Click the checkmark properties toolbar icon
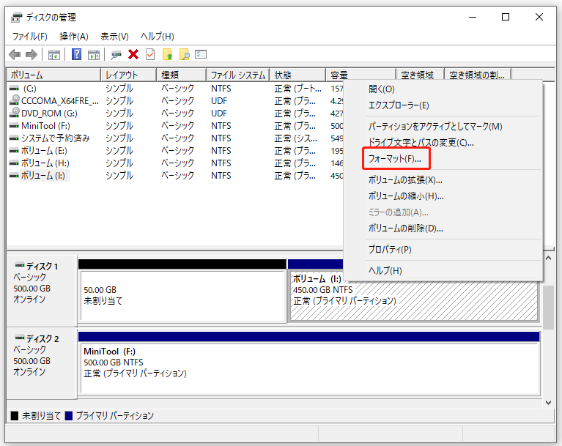The width and height of the screenshot is (562, 446). 150,54
